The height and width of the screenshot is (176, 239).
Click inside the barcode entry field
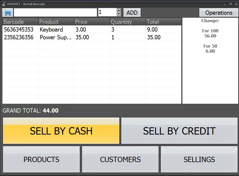click(55, 12)
